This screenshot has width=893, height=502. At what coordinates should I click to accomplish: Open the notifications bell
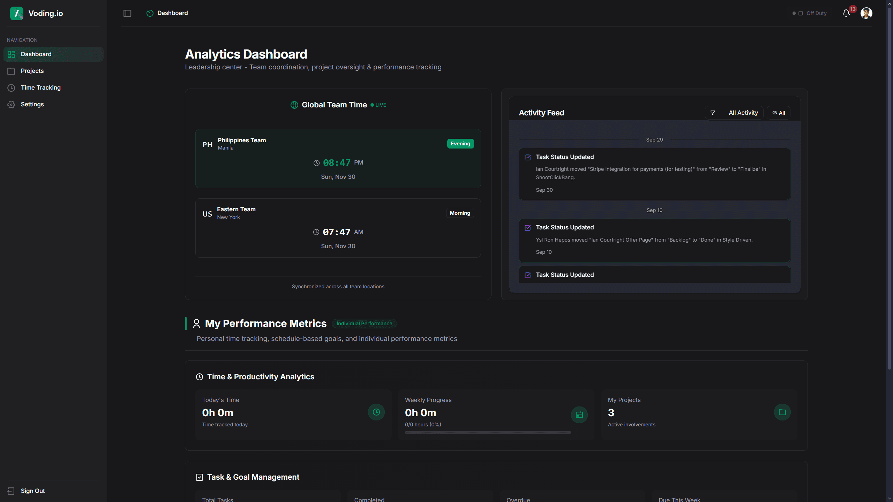[x=846, y=13]
